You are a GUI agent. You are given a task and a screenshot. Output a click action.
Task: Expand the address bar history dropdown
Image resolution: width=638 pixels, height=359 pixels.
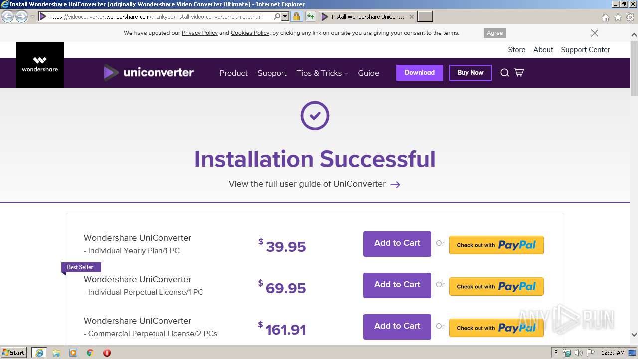coord(285,17)
